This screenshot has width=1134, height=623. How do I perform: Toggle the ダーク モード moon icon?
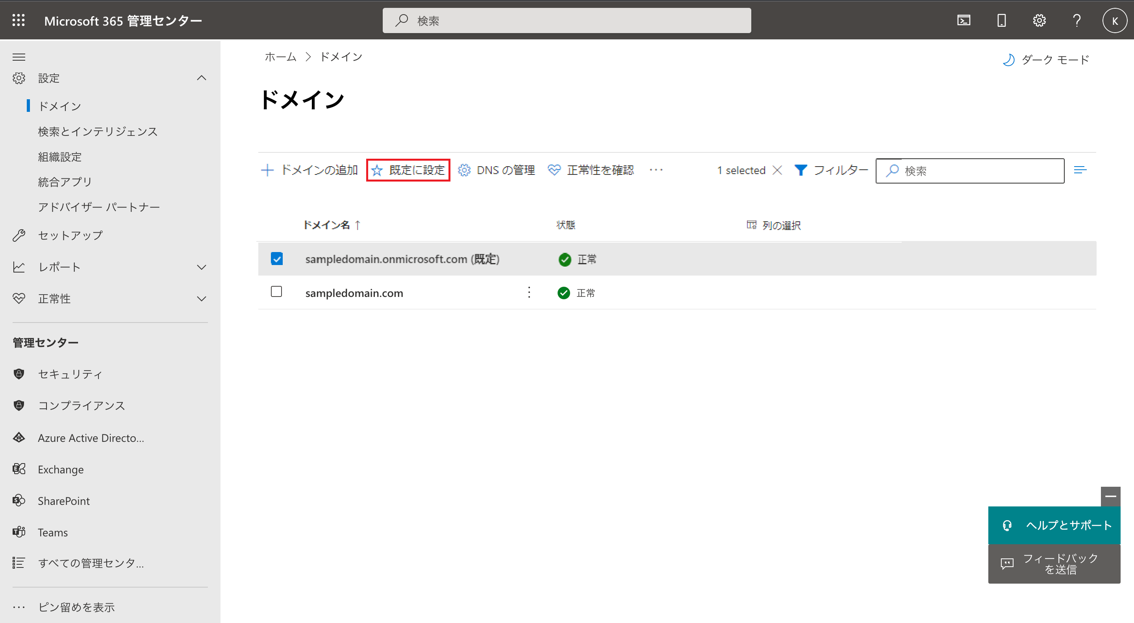pos(1008,59)
